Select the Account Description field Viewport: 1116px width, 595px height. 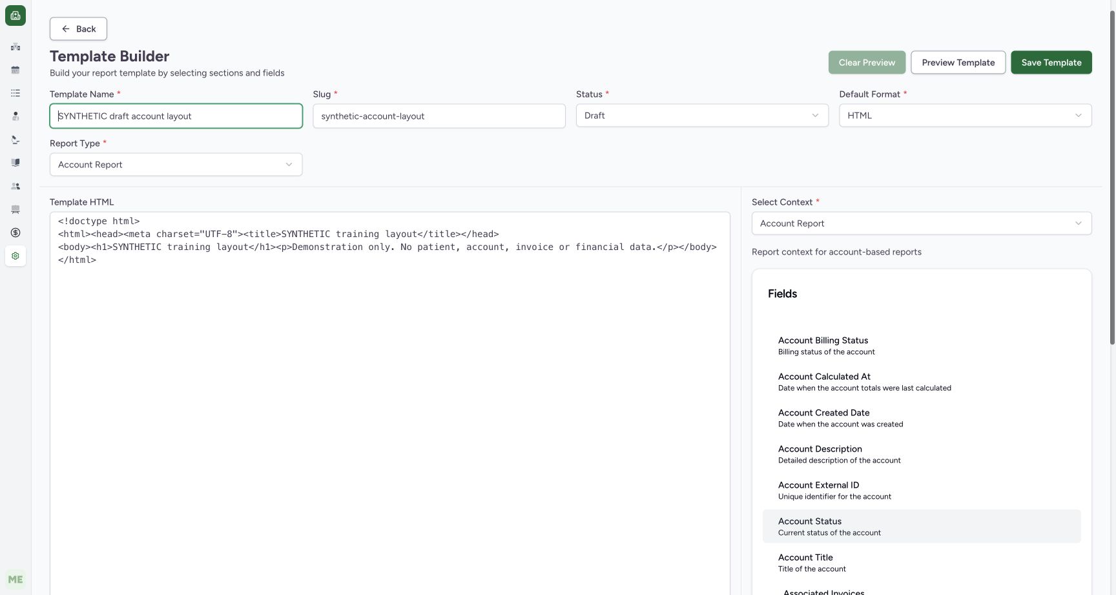[922, 454]
